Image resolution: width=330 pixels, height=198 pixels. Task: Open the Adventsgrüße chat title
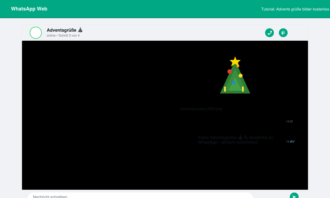[65, 30]
